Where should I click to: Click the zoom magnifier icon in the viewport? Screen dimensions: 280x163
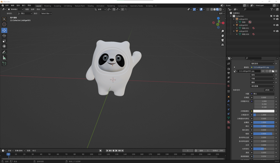tap(223, 31)
